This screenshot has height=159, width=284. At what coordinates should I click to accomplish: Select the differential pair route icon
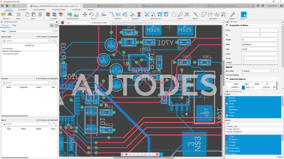click(x=118, y=14)
